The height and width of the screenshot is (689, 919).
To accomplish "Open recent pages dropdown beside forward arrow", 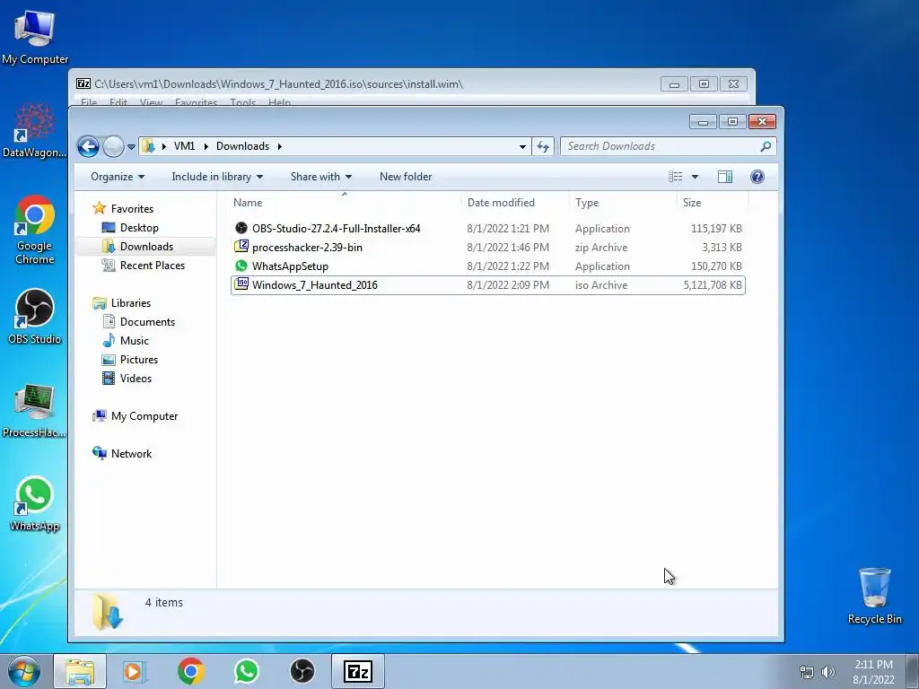I will pos(131,147).
